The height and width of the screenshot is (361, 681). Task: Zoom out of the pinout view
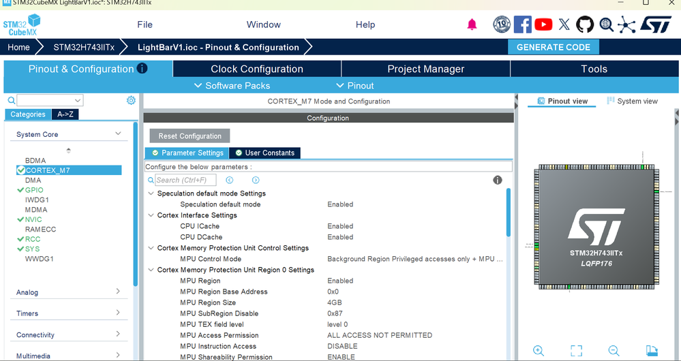pos(614,351)
